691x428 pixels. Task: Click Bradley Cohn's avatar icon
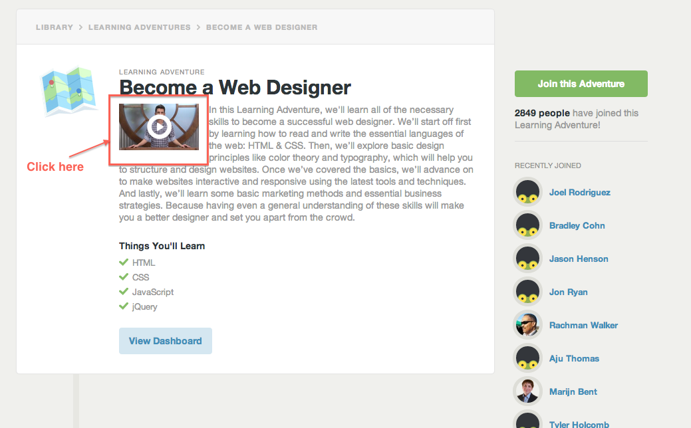(528, 225)
